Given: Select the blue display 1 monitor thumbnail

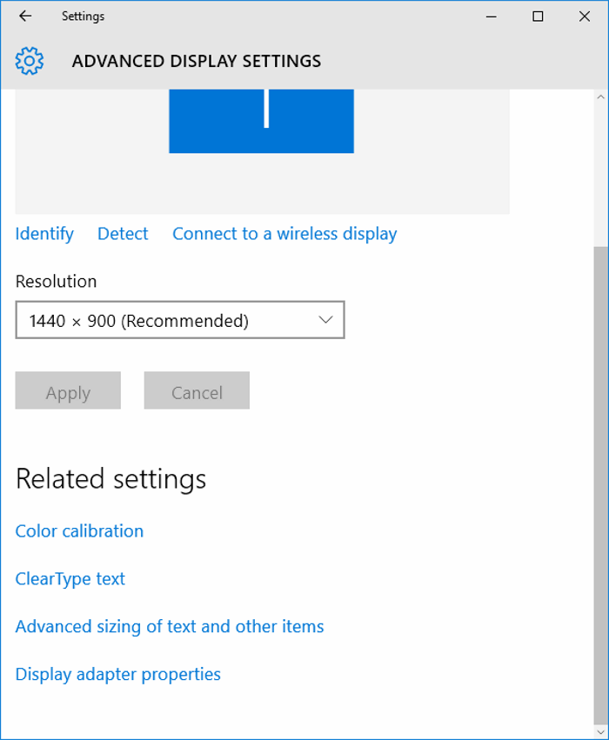Looking at the screenshot, I should [262, 121].
